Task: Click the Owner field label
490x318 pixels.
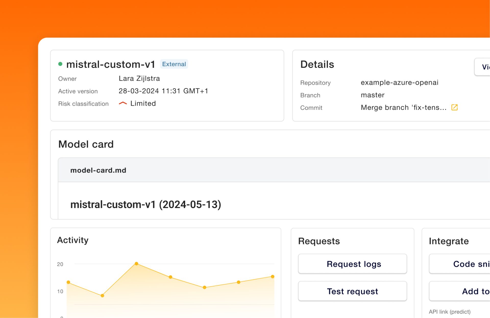Action: click(x=67, y=79)
